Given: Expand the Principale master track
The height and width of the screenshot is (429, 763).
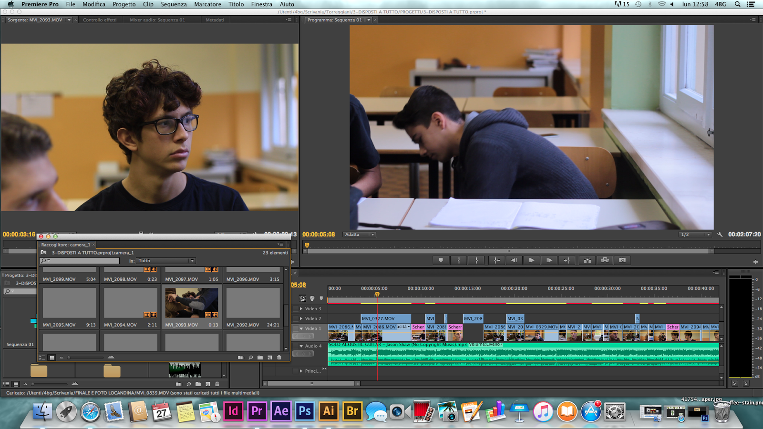Looking at the screenshot, I should click(x=301, y=371).
